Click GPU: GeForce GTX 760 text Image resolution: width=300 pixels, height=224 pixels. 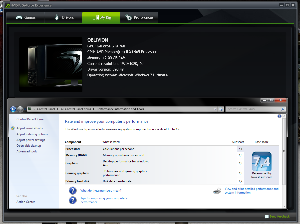[x=106, y=46]
